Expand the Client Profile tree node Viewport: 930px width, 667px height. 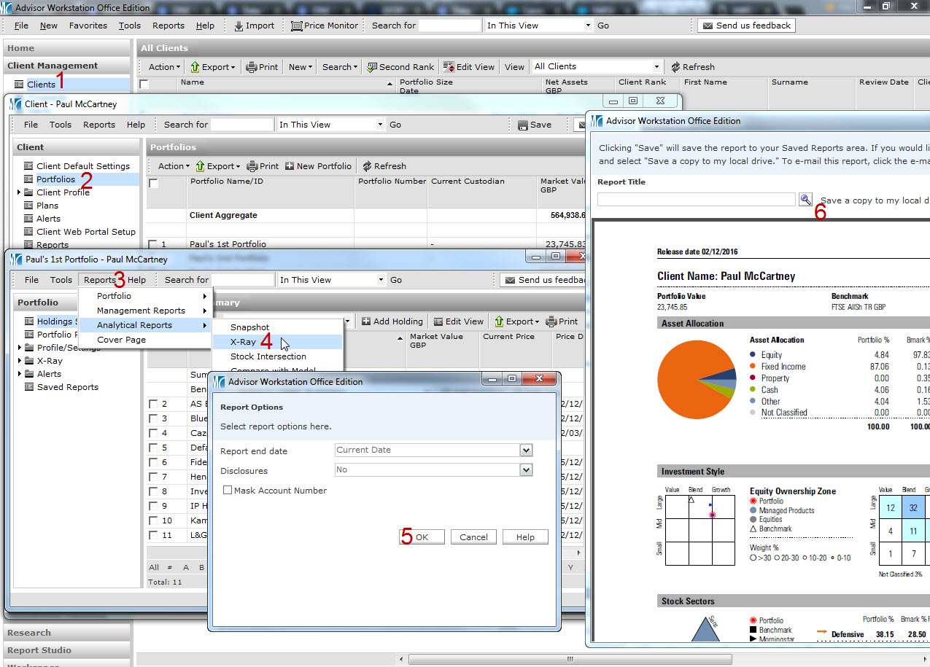tap(20, 192)
